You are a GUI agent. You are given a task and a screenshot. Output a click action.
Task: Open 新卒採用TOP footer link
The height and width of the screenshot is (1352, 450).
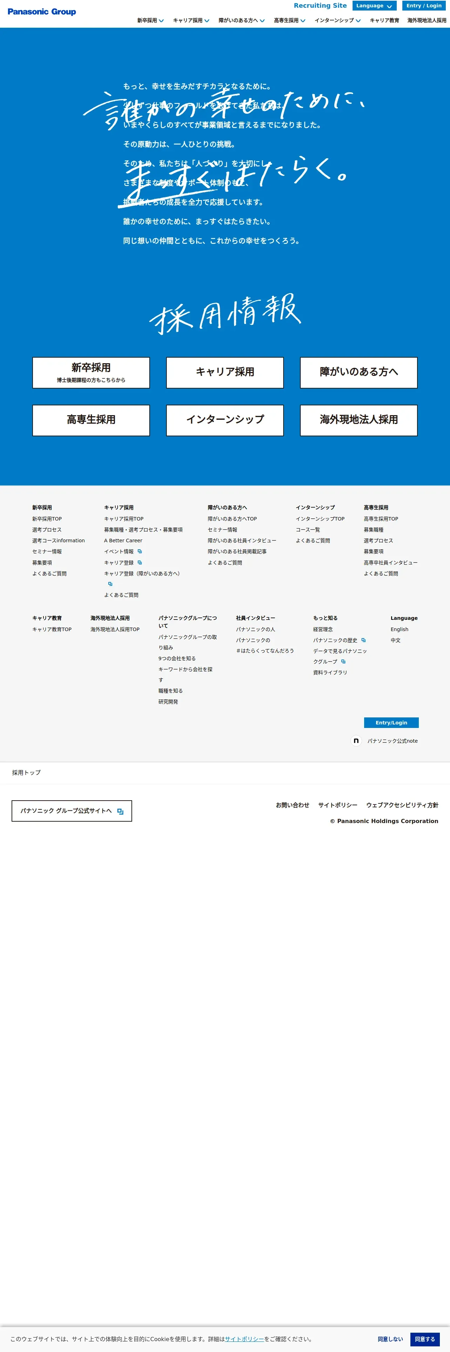coord(47,518)
